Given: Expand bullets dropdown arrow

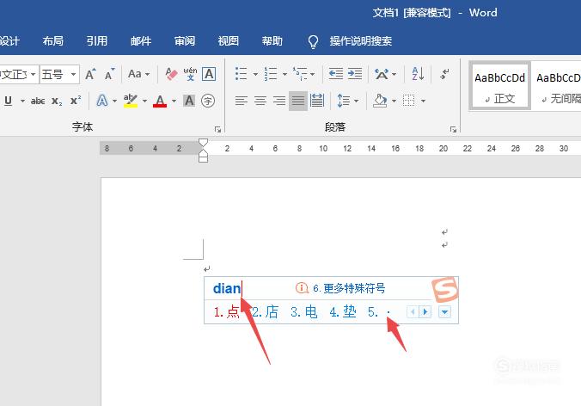Looking at the screenshot, I should click(x=255, y=74).
